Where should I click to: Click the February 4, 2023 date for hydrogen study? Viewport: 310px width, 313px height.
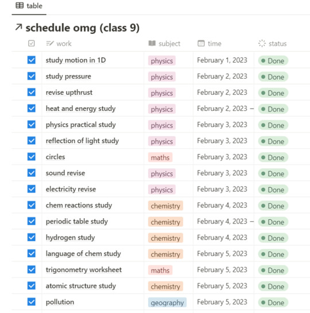[222, 238]
